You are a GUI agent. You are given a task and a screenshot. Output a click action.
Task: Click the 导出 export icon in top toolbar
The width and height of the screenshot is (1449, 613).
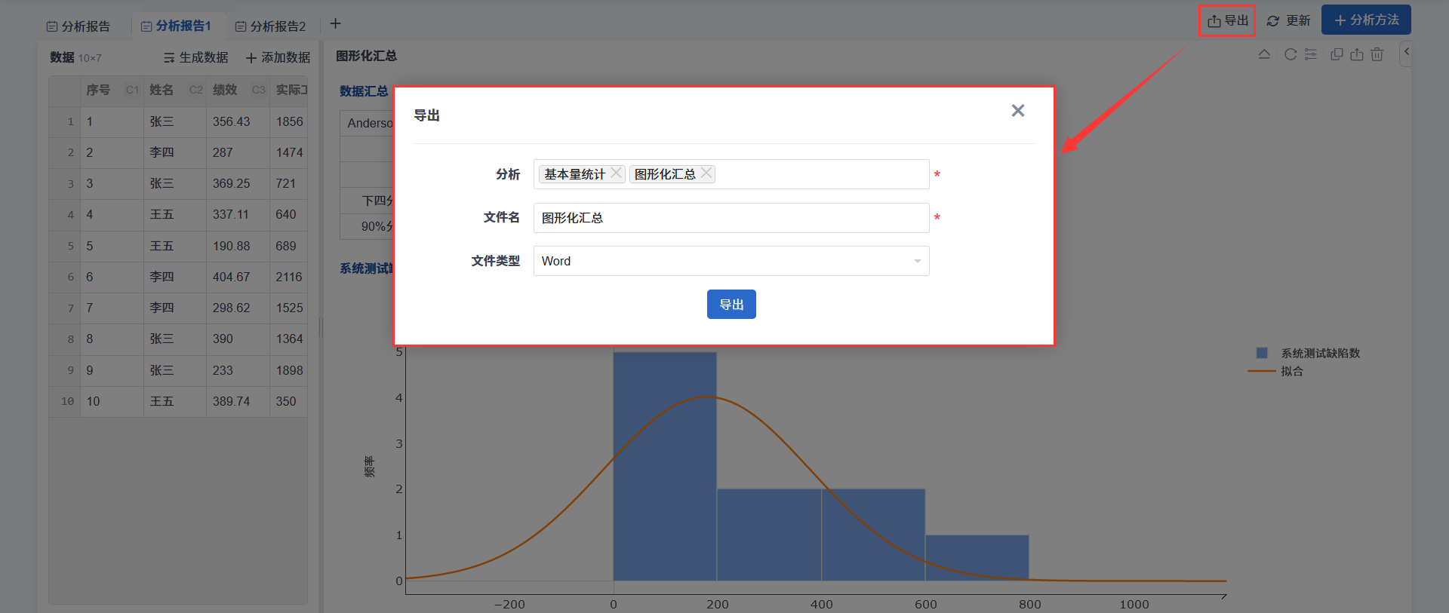[1227, 20]
